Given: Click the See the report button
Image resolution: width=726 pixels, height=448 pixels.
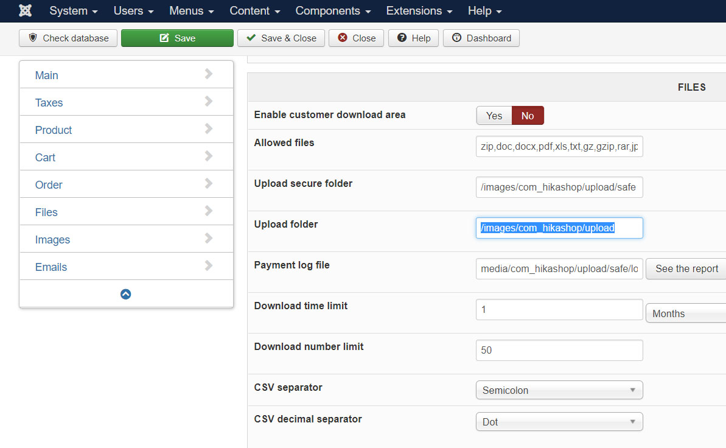Looking at the screenshot, I should (686, 268).
